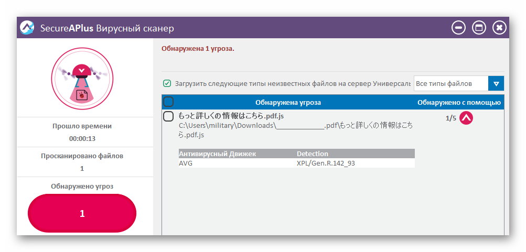This screenshot has width=526, height=252.
Task: Click the scanning drone illustration
Action: pyautogui.click(x=82, y=79)
